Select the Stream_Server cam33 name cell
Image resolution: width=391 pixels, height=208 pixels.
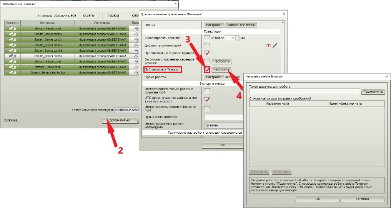[48, 34]
